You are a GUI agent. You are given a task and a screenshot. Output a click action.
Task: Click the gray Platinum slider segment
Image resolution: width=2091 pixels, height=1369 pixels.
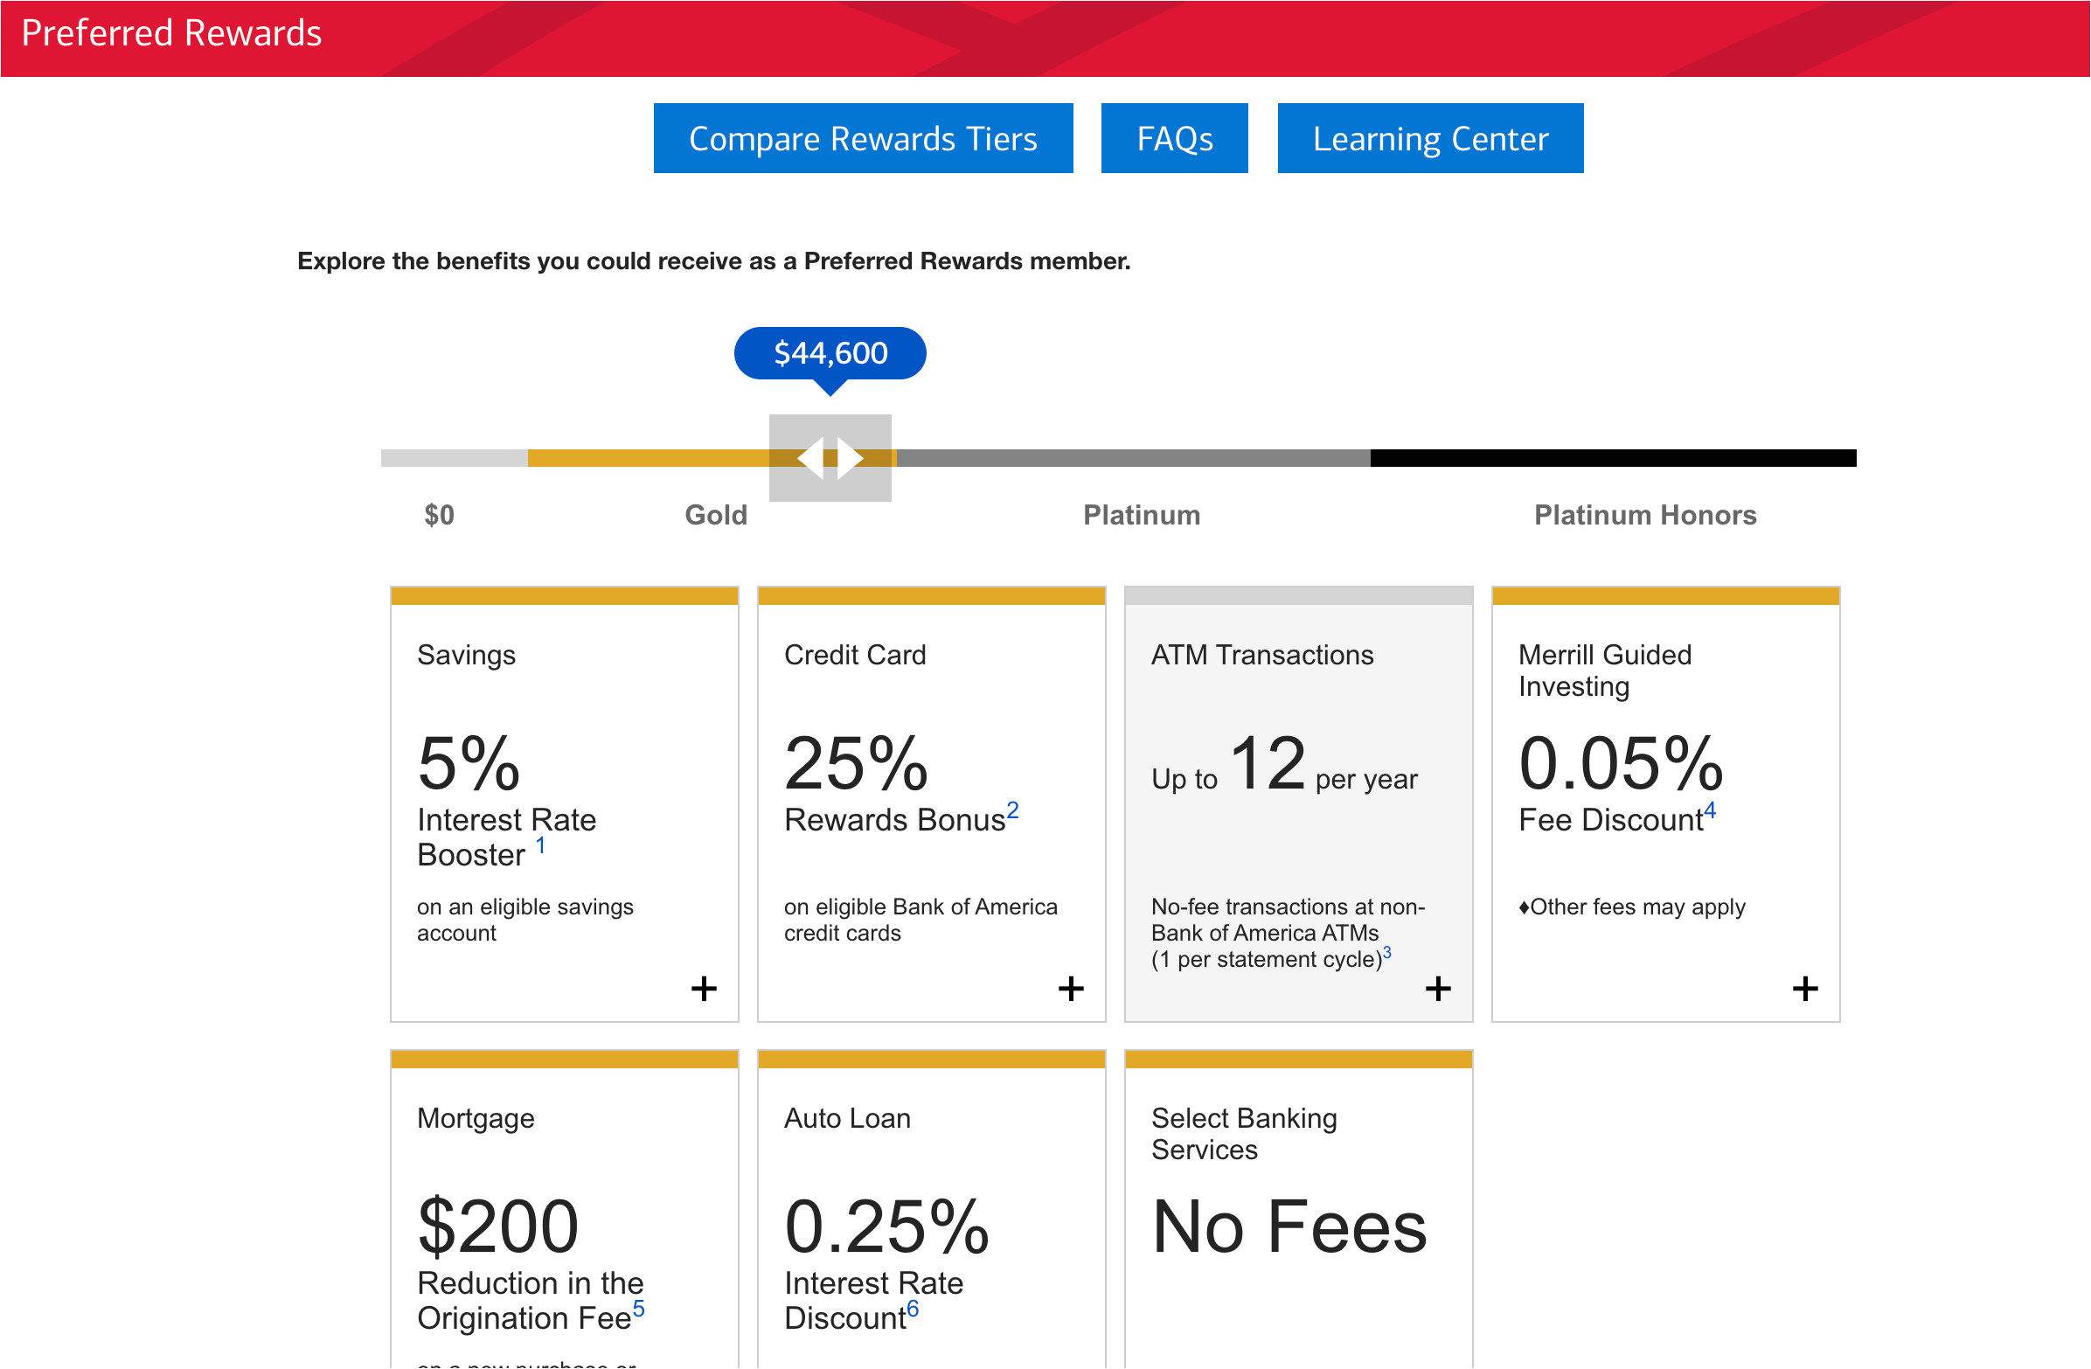tap(1132, 458)
